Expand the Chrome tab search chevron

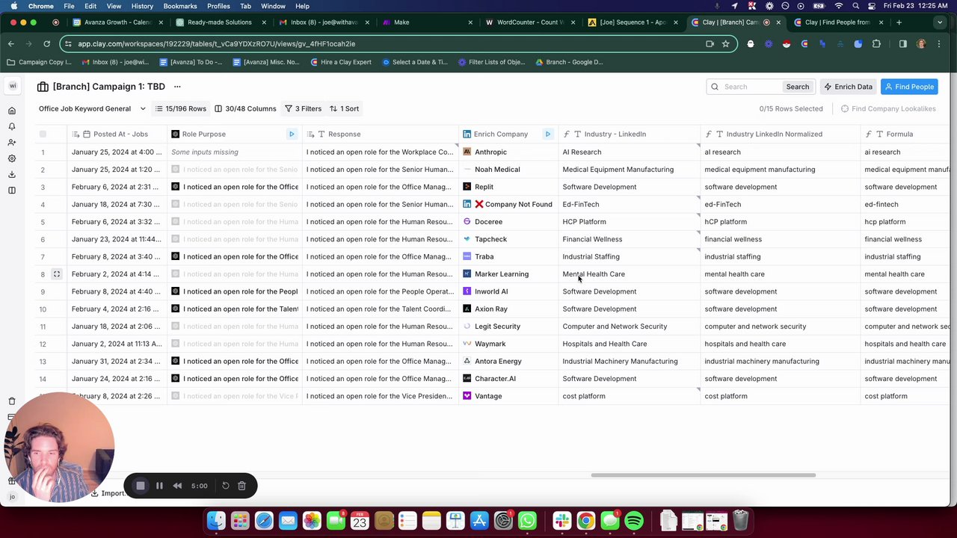pyautogui.click(x=941, y=22)
